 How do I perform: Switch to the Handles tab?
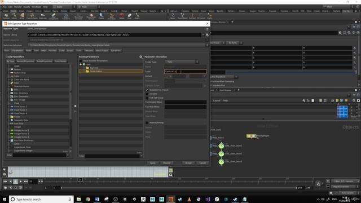tap(52, 50)
